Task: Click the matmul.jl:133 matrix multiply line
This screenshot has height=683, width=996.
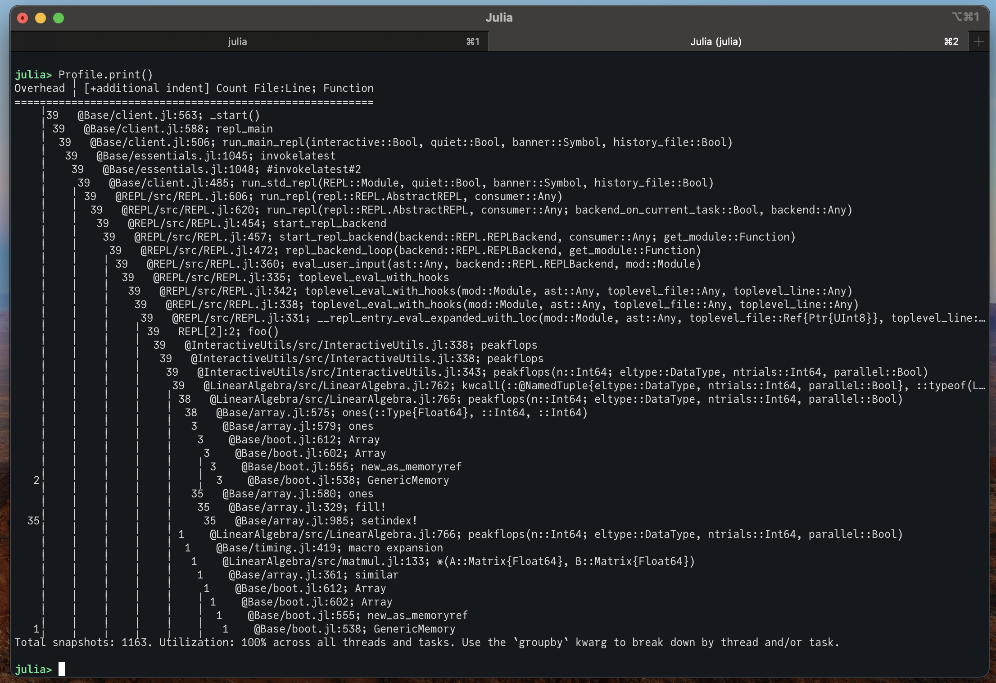Action: pyautogui.click(x=443, y=561)
